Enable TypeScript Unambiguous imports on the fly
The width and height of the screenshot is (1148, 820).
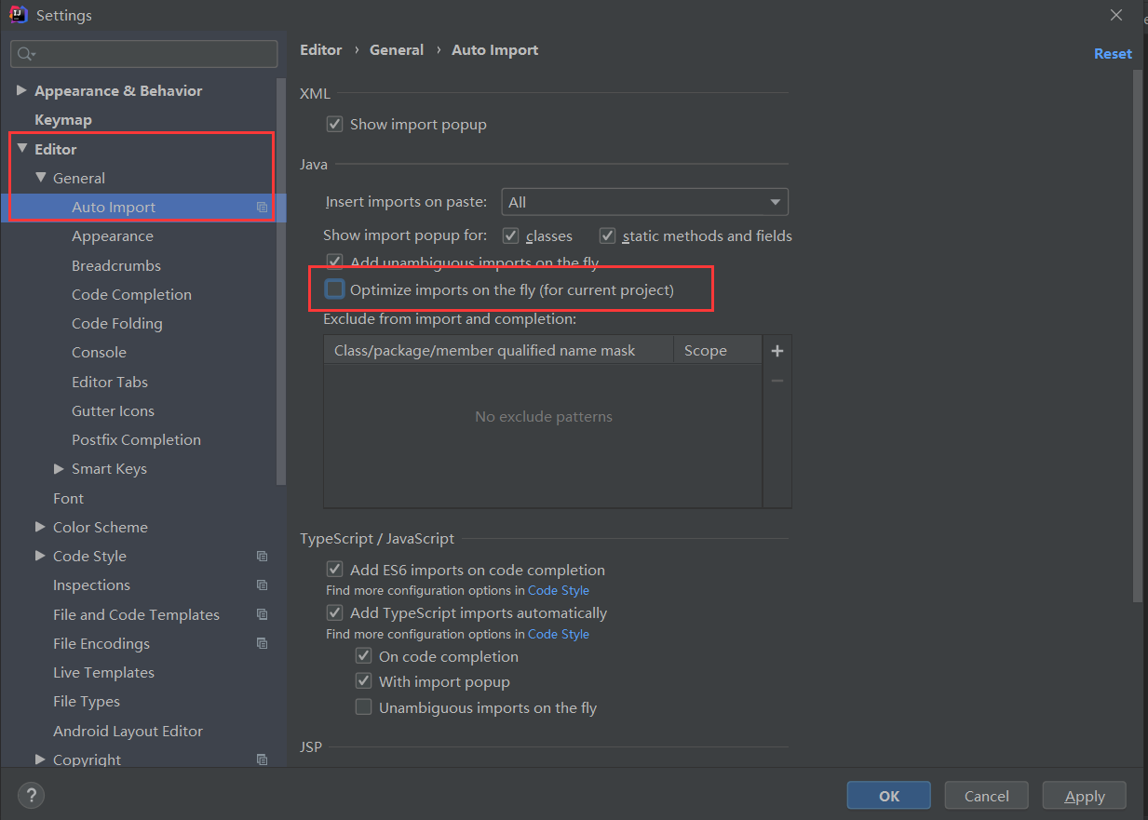[363, 707]
